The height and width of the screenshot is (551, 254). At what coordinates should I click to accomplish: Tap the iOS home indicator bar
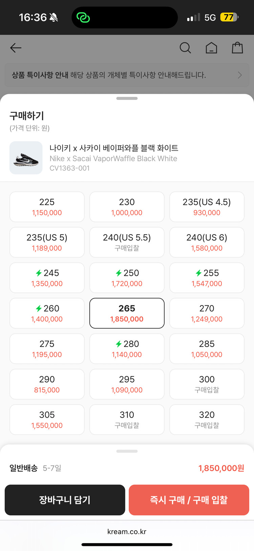[x=127, y=545]
